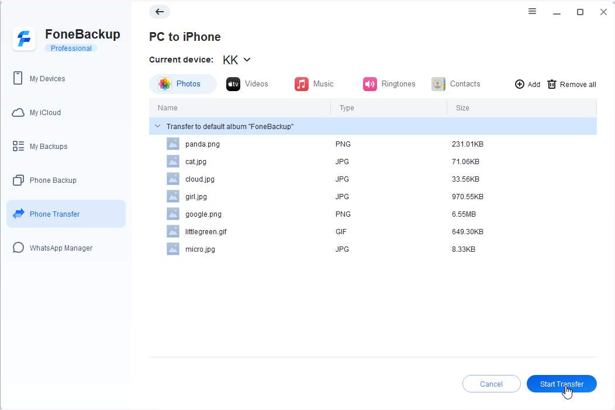
Task: Click the 8.33KB size value
Action: 463,249
